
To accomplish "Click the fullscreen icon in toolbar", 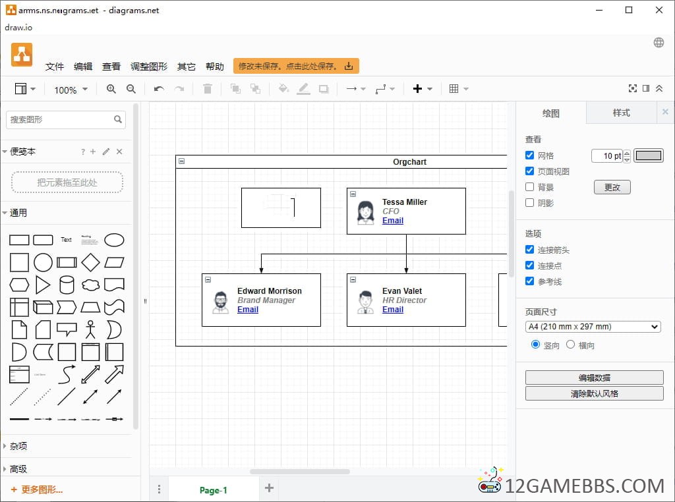I will (633, 89).
